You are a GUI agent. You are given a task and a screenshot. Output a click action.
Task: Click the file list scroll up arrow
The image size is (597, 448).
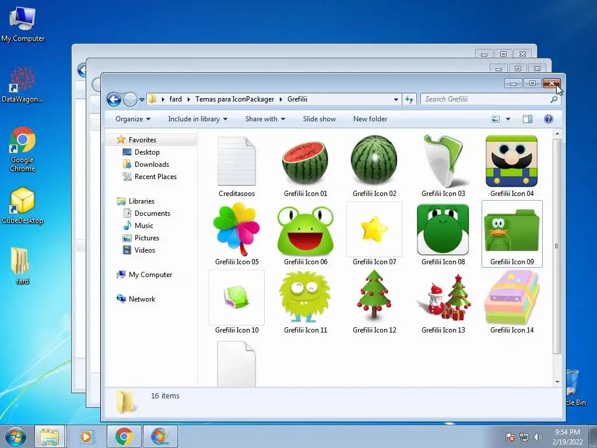click(557, 134)
